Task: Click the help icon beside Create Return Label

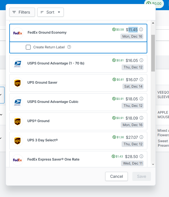Action: (69, 47)
